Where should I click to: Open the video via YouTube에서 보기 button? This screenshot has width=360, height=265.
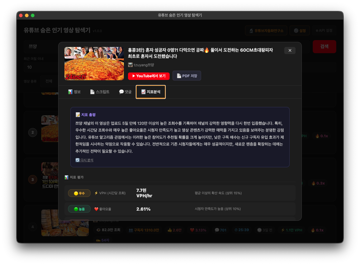click(149, 76)
